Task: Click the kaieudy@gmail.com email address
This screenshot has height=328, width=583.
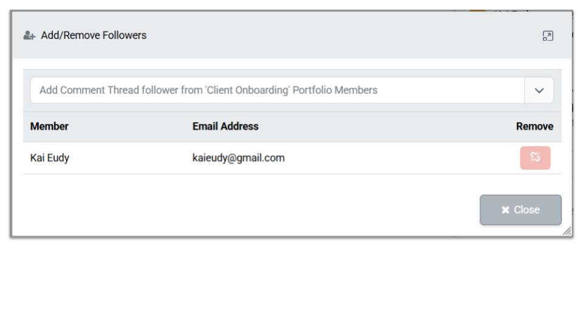Action: pos(239,159)
